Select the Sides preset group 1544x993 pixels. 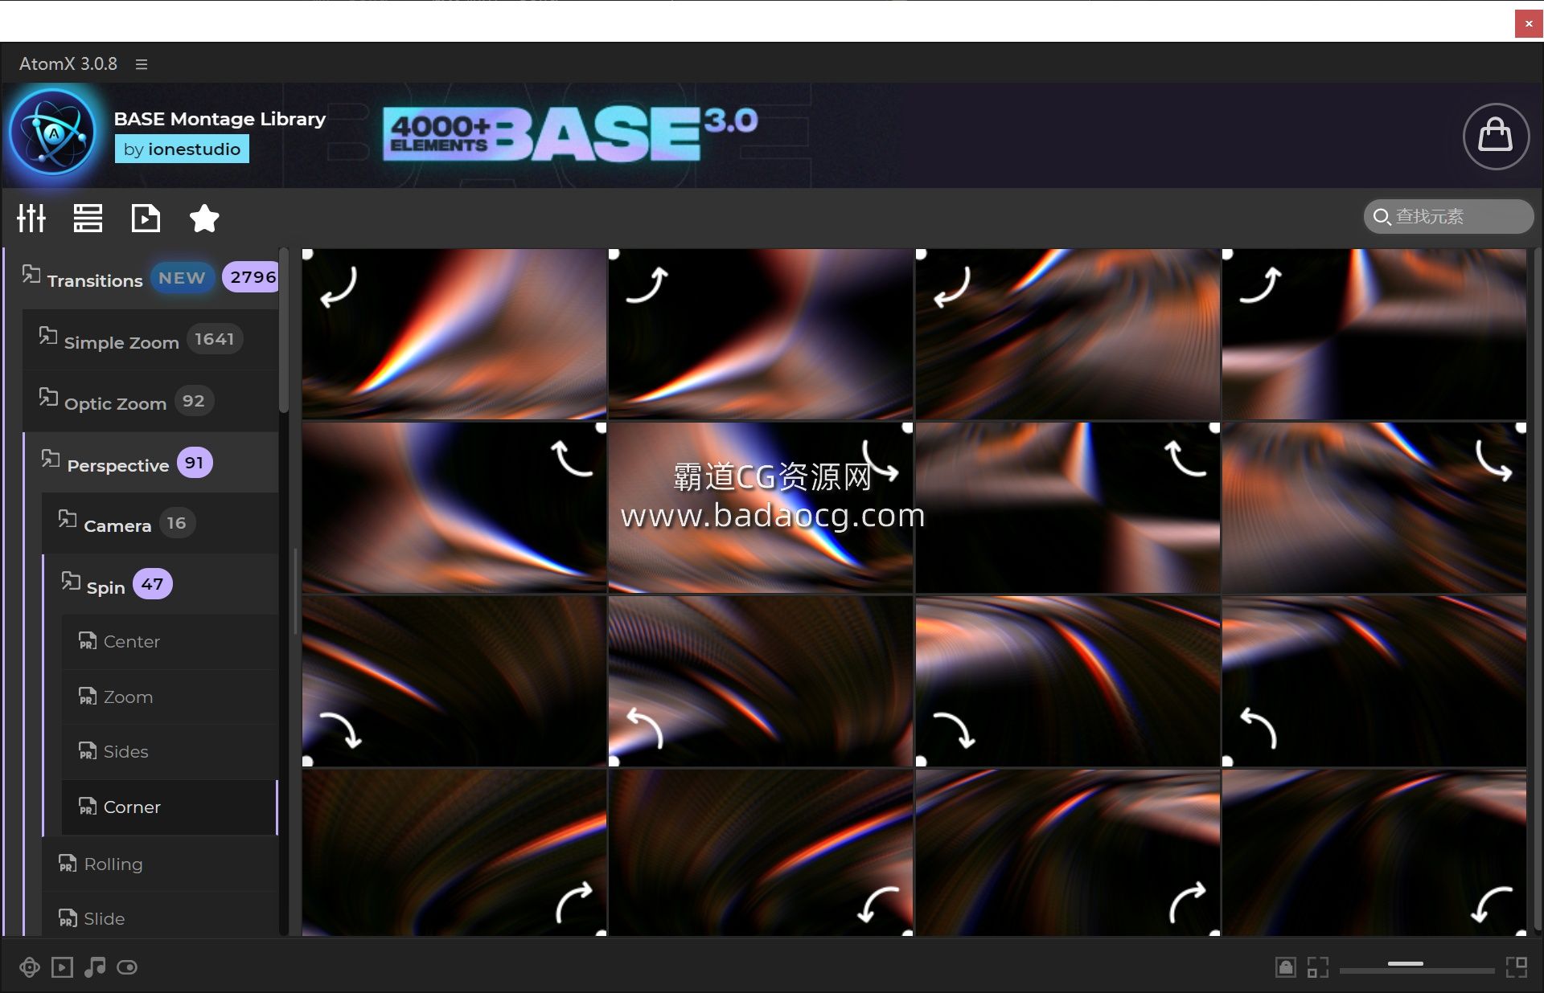coord(170,752)
